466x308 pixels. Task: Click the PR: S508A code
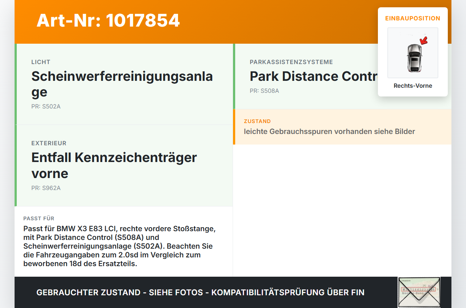[264, 91]
